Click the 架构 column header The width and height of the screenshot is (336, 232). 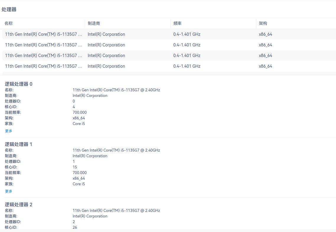tap(263, 23)
